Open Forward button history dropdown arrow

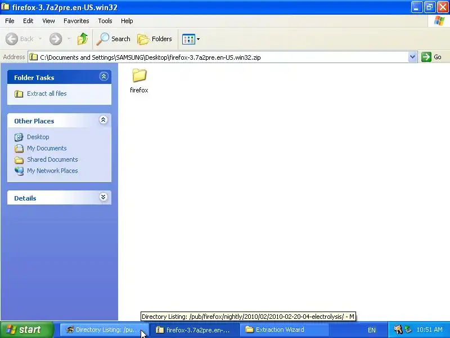click(x=69, y=38)
